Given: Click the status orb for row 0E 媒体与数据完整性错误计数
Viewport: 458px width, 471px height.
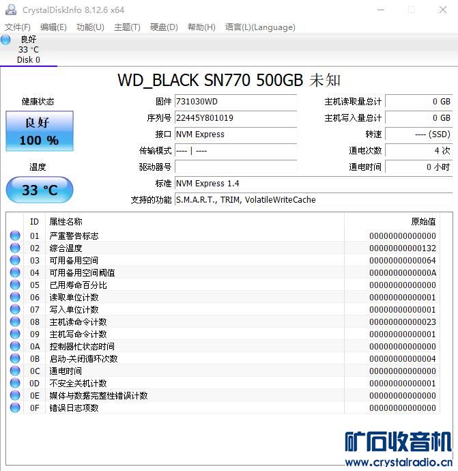Looking at the screenshot, I should [15, 396].
